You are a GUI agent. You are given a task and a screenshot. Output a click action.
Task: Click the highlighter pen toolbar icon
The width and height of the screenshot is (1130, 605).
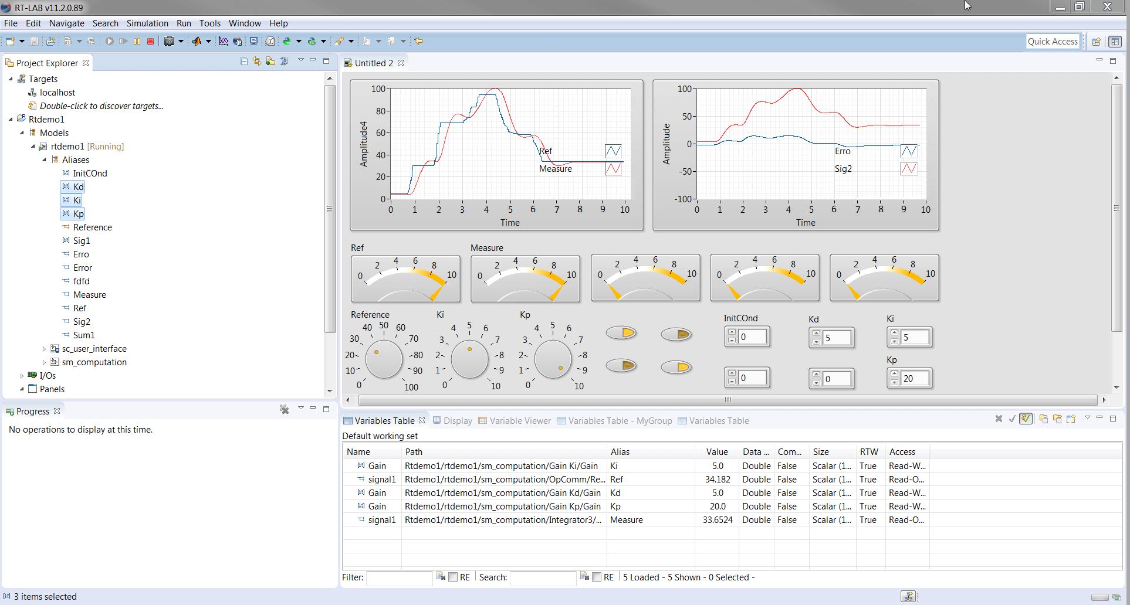pyautogui.click(x=339, y=41)
